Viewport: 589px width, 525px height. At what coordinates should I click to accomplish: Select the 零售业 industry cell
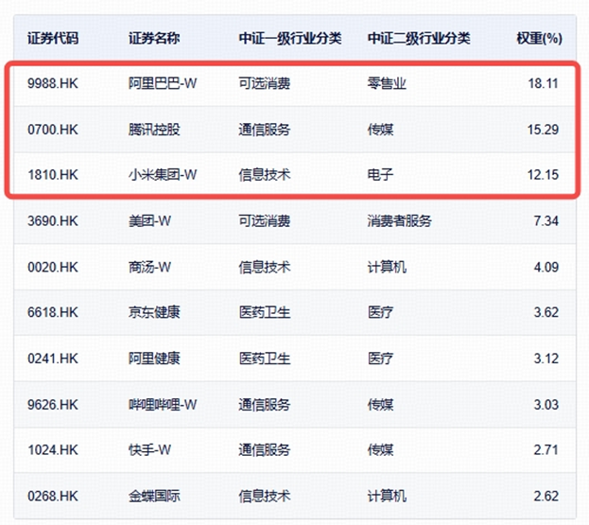click(x=387, y=83)
